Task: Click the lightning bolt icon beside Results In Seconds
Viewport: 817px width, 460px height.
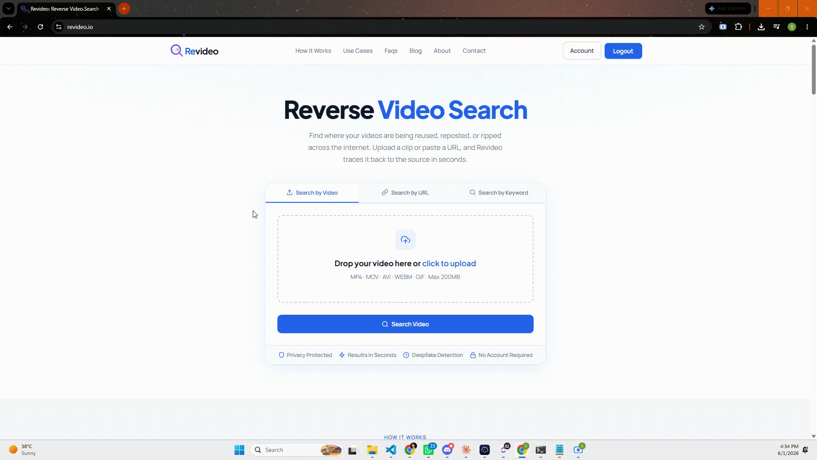Action: (342, 355)
